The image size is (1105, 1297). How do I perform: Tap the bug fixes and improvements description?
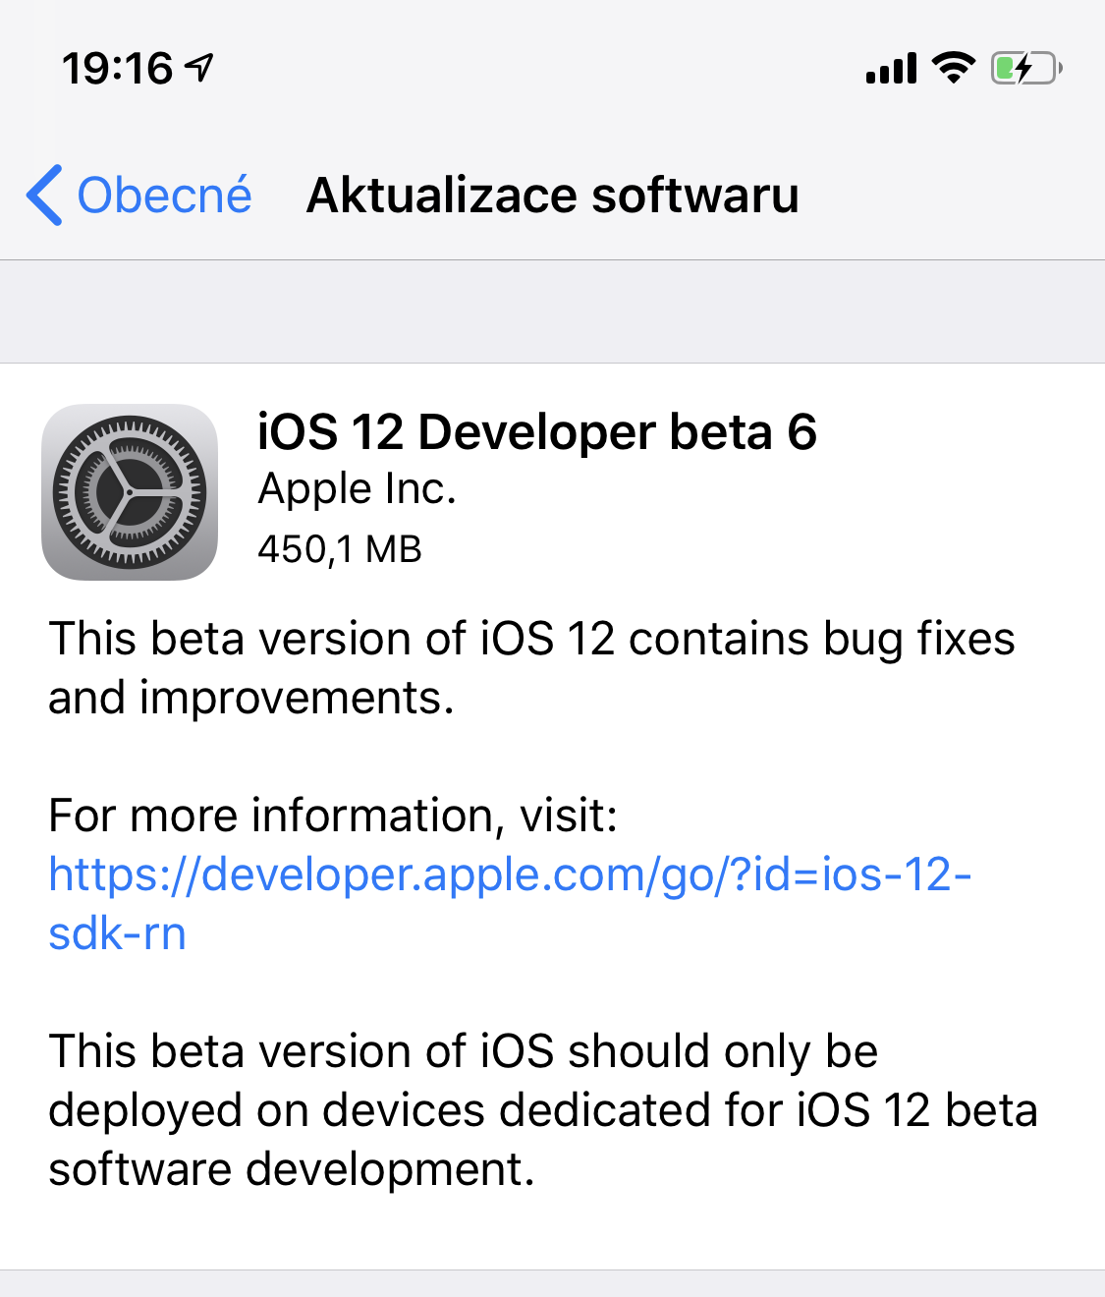(530, 668)
